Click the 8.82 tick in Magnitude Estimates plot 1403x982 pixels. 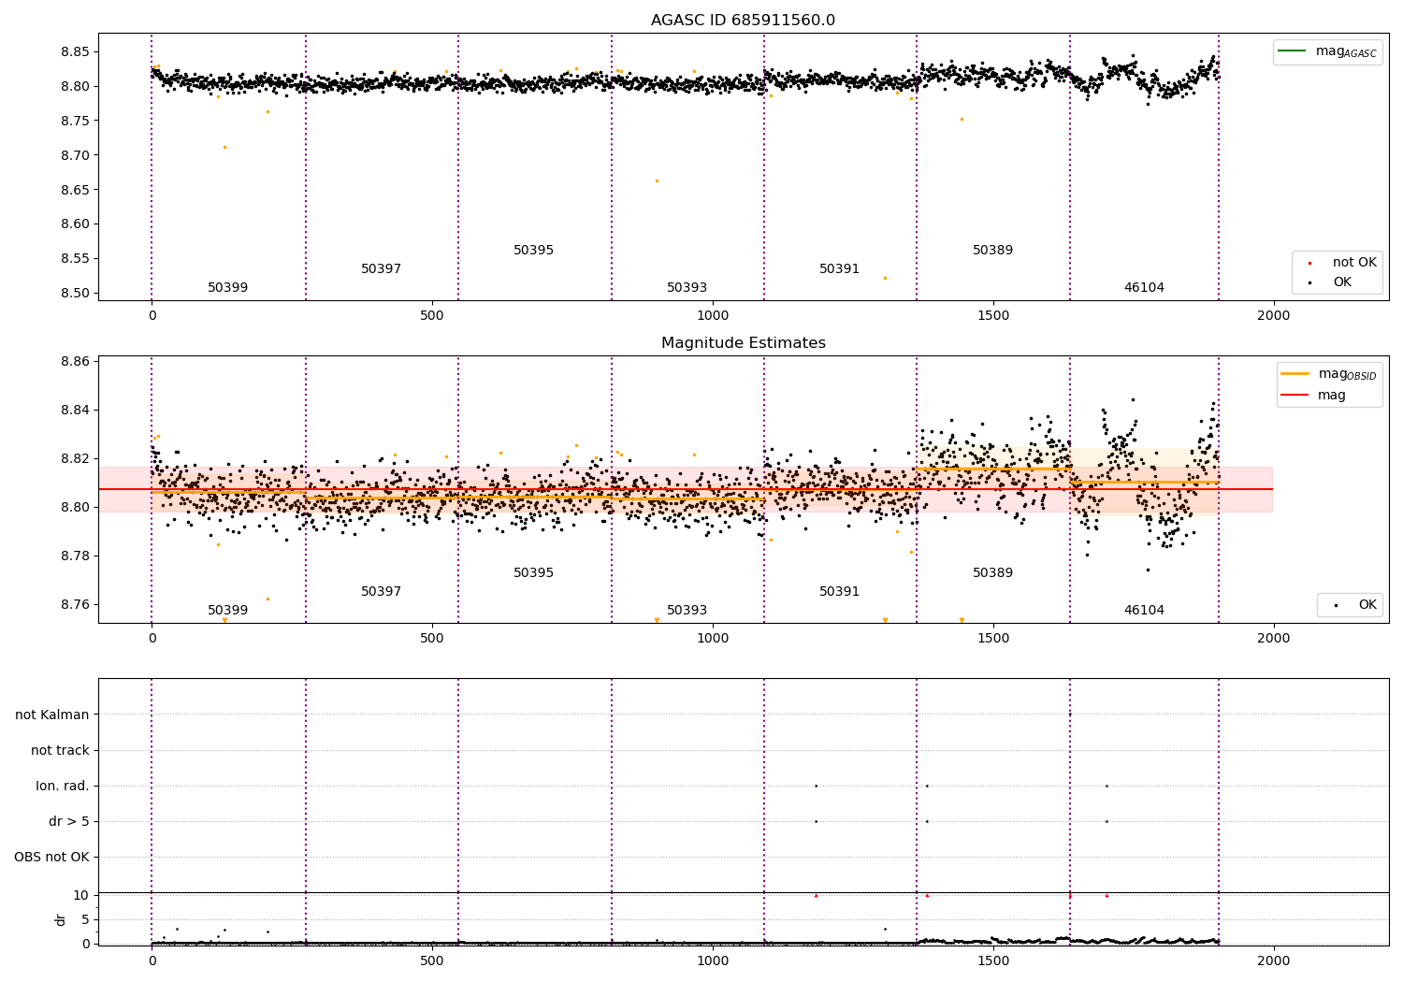(x=75, y=459)
